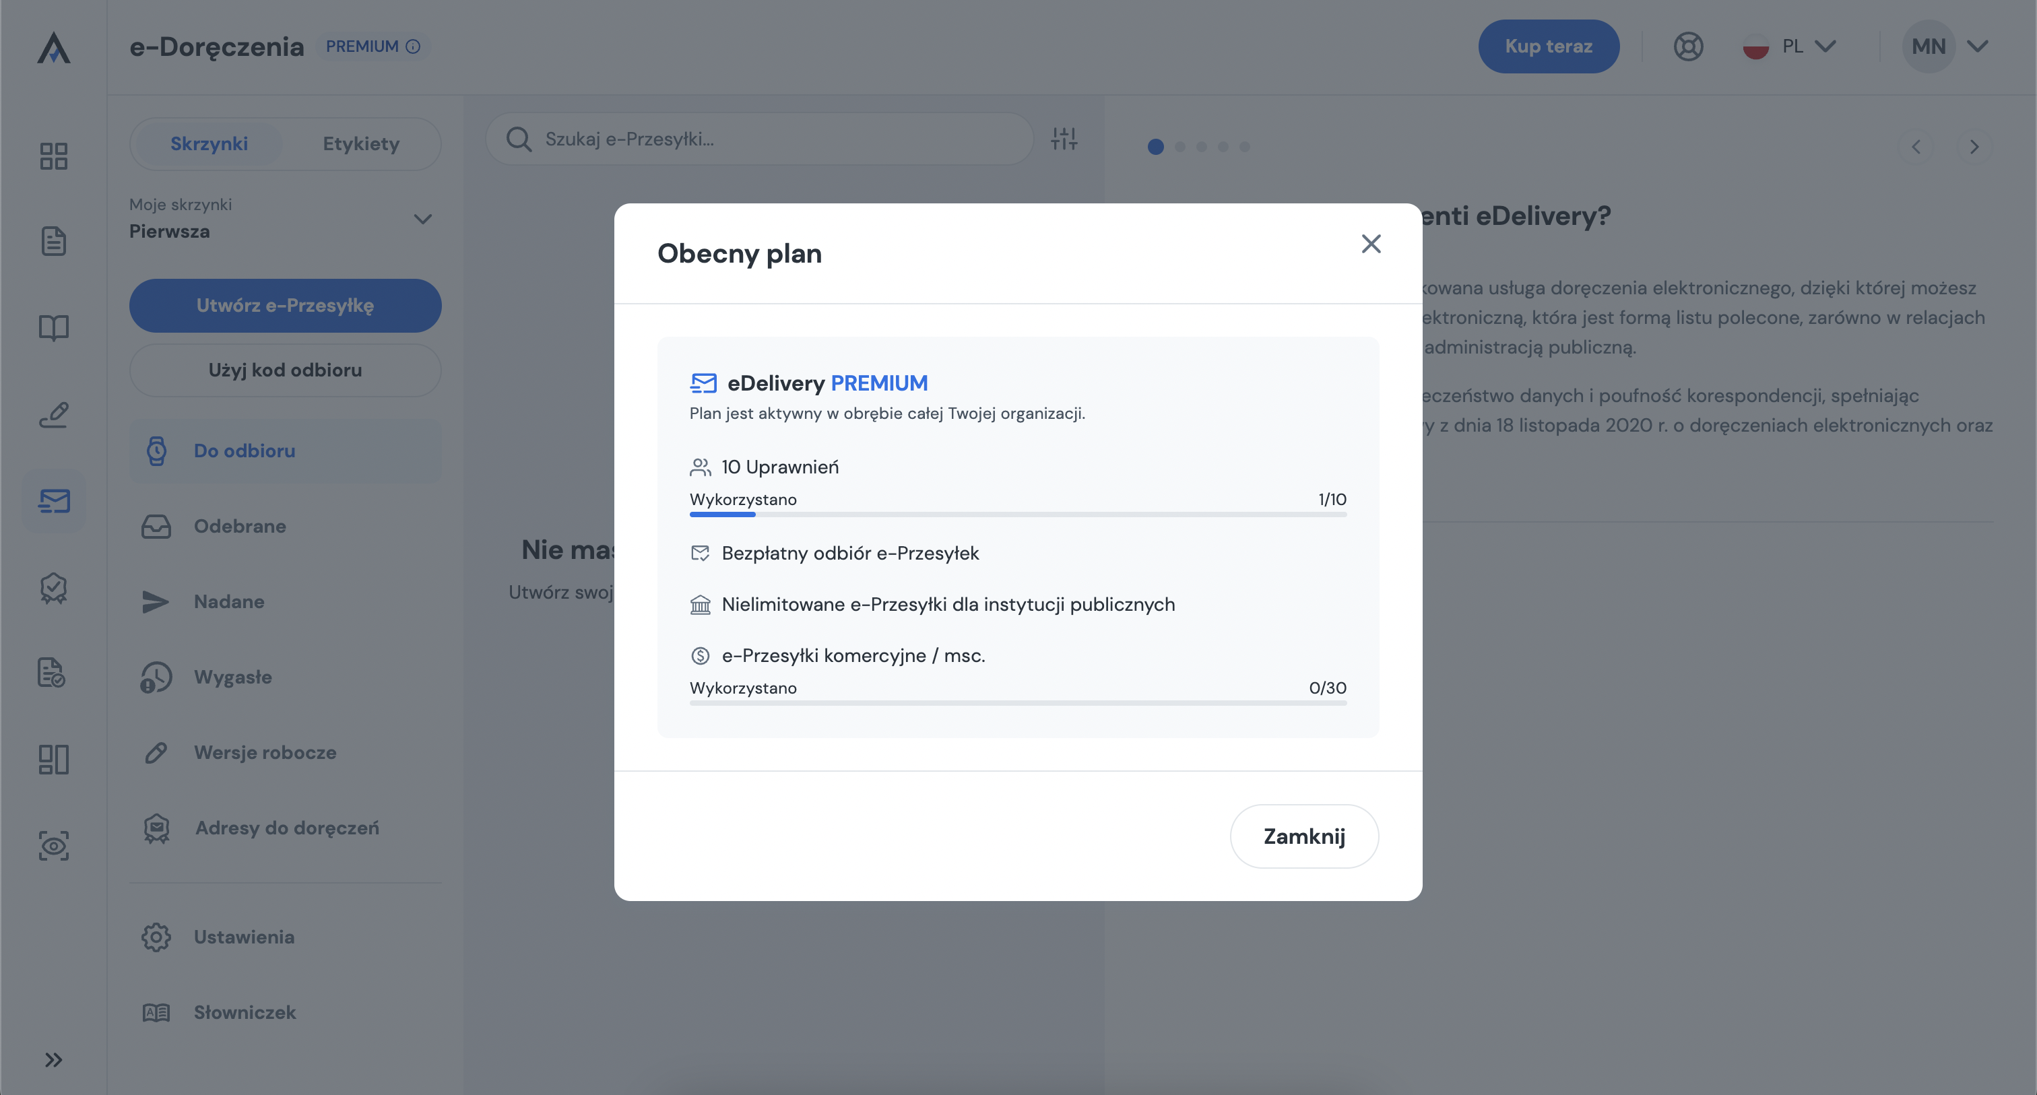Viewport: 2037px width, 1095px height.
Task: Open the certificate badge icon in sidebar
Action: point(54,587)
